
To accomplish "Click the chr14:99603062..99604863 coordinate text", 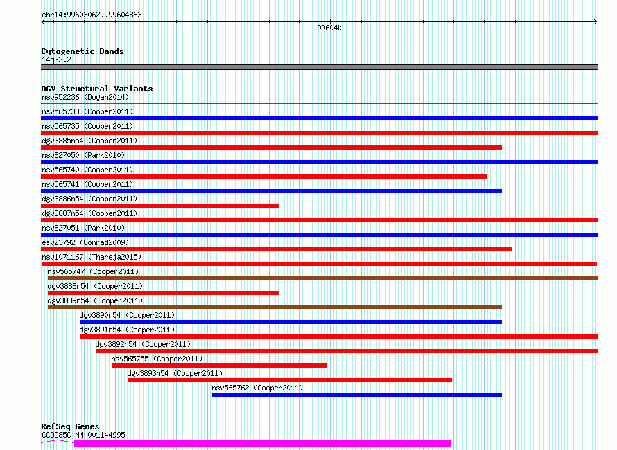I will pyautogui.click(x=92, y=15).
